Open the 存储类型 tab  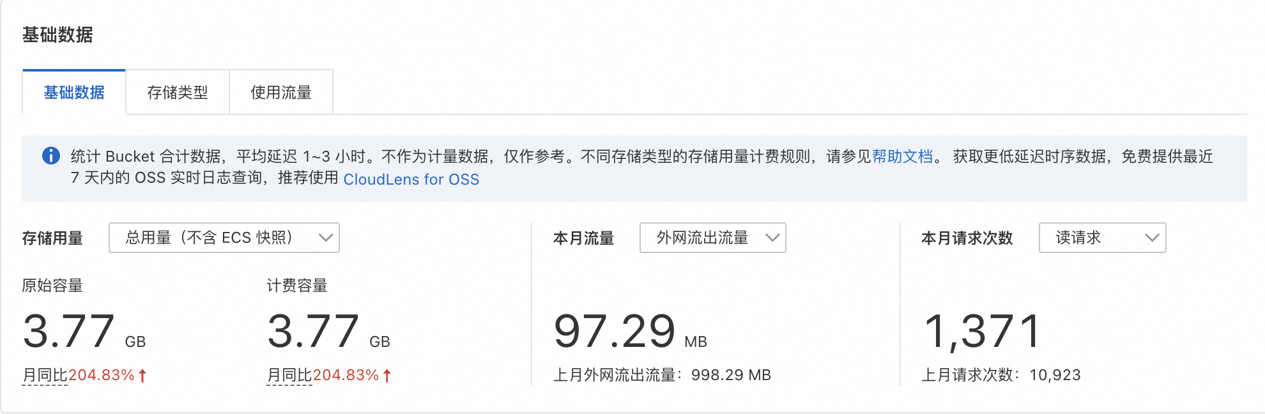point(178,93)
